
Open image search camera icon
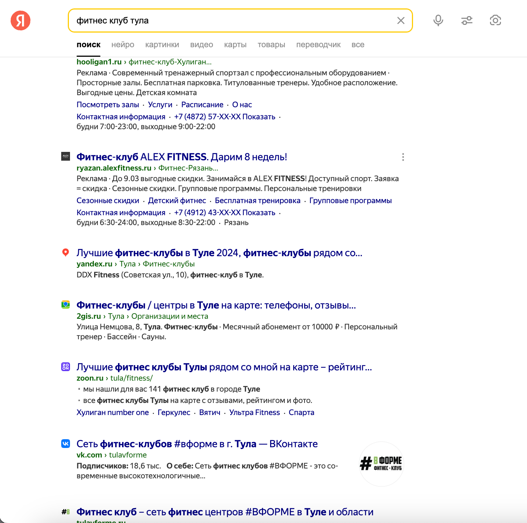tap(495, 20)
